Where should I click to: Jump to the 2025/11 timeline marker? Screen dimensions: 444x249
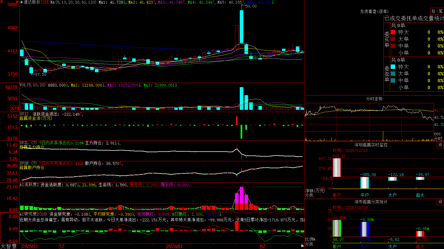pos(30,246)
